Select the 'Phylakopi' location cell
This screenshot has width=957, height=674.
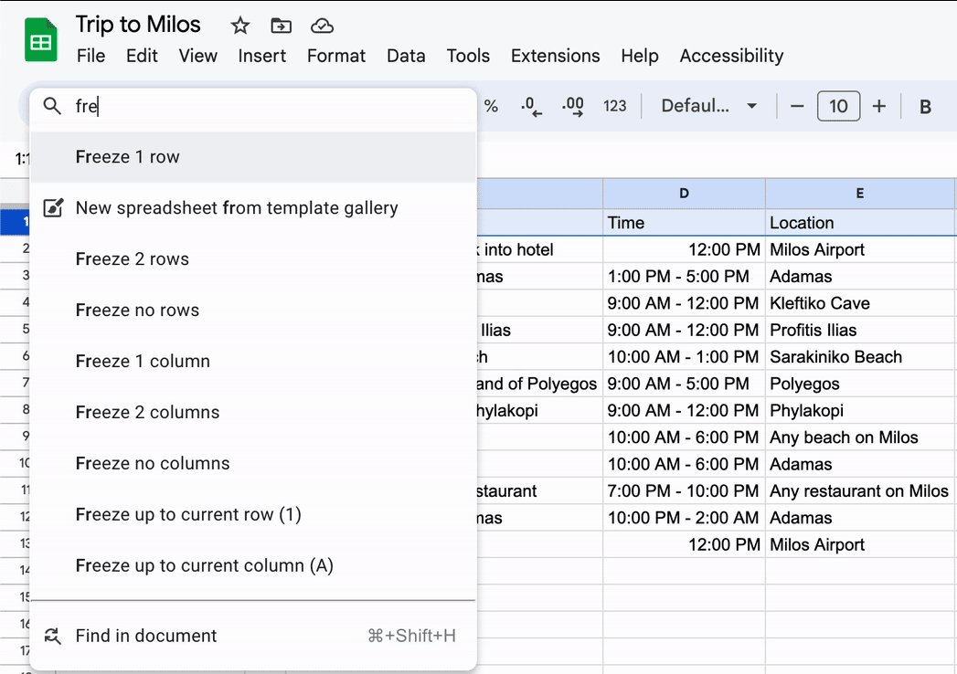tap(860, 410)
